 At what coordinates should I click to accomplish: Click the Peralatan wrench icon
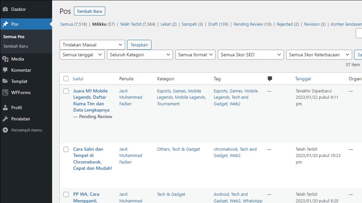tap(5, 119)
